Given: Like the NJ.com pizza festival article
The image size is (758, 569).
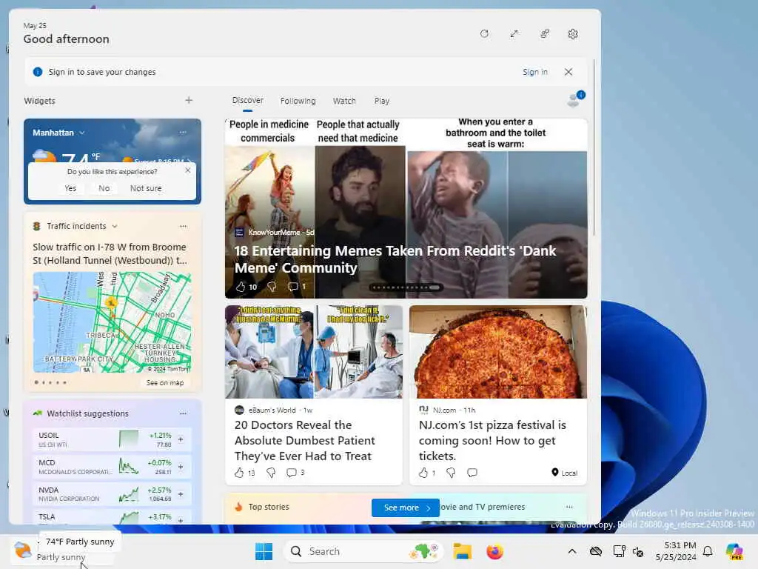Looking at the screenshot, I should click(423, 473).
